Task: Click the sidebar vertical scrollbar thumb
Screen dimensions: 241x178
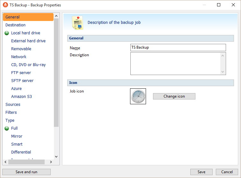Action: pos(56,73)
